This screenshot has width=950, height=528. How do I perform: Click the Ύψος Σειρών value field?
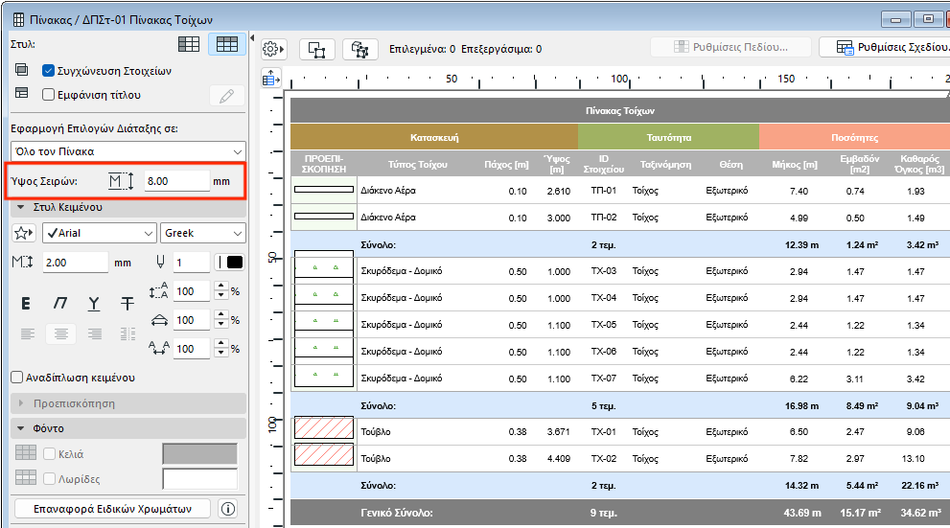point(176,181)
